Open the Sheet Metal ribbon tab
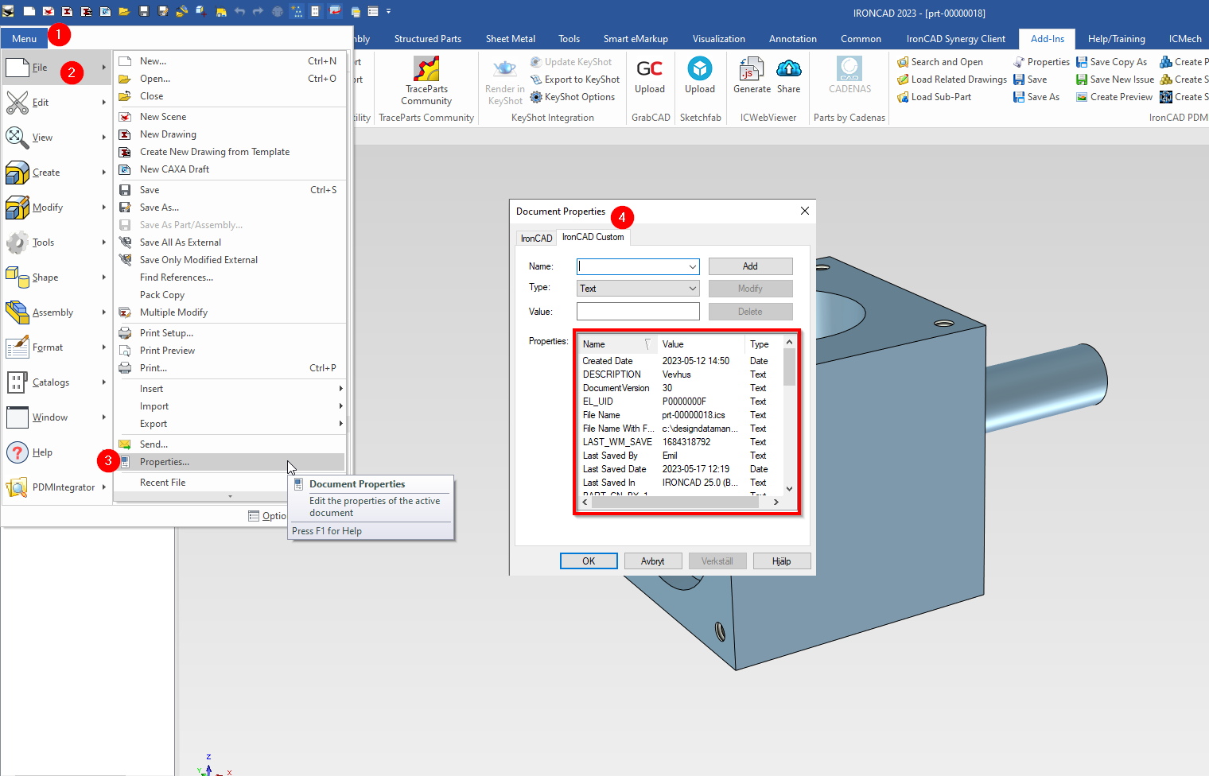Screen dimensions: 1209x776 511,39
